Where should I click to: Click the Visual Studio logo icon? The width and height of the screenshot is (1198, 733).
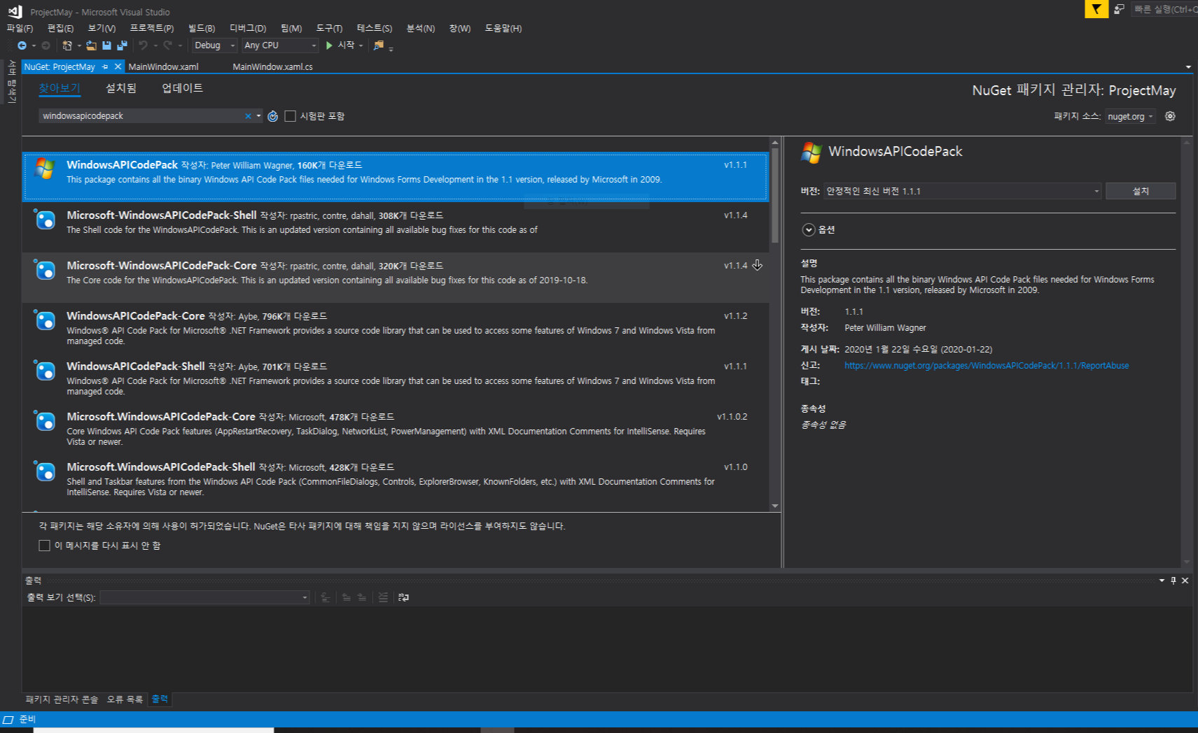coord(15,11)
